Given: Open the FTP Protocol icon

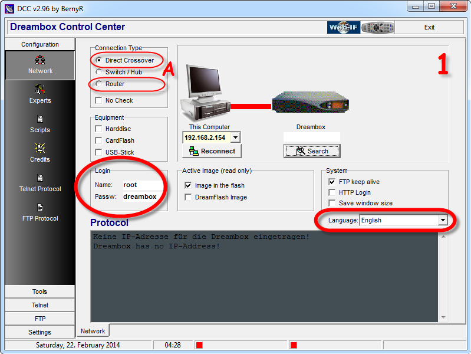Looking at the screenshot, I should pos(40,207).
